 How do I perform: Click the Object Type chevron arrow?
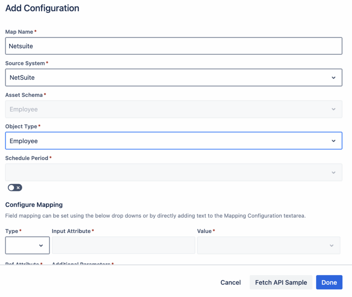coord(333,141)
